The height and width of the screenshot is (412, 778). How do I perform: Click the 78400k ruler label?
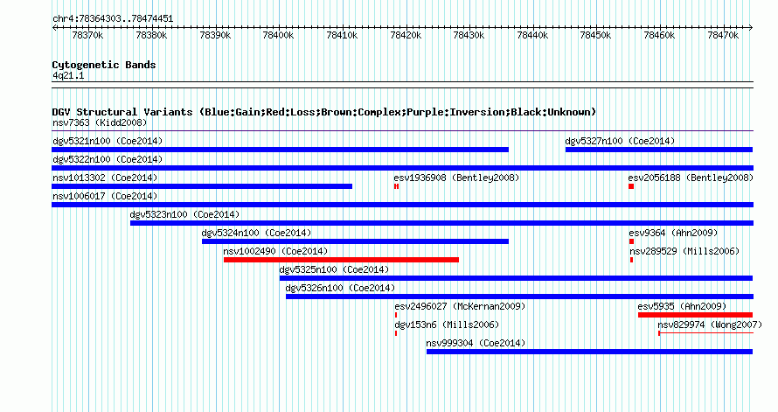pos(278,35)
